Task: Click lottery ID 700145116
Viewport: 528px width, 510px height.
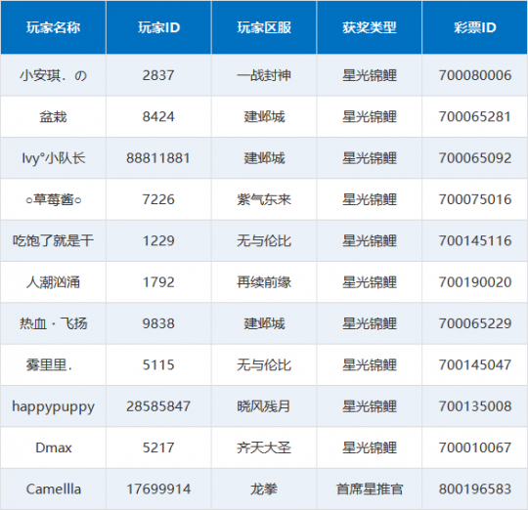Action: 475,241
